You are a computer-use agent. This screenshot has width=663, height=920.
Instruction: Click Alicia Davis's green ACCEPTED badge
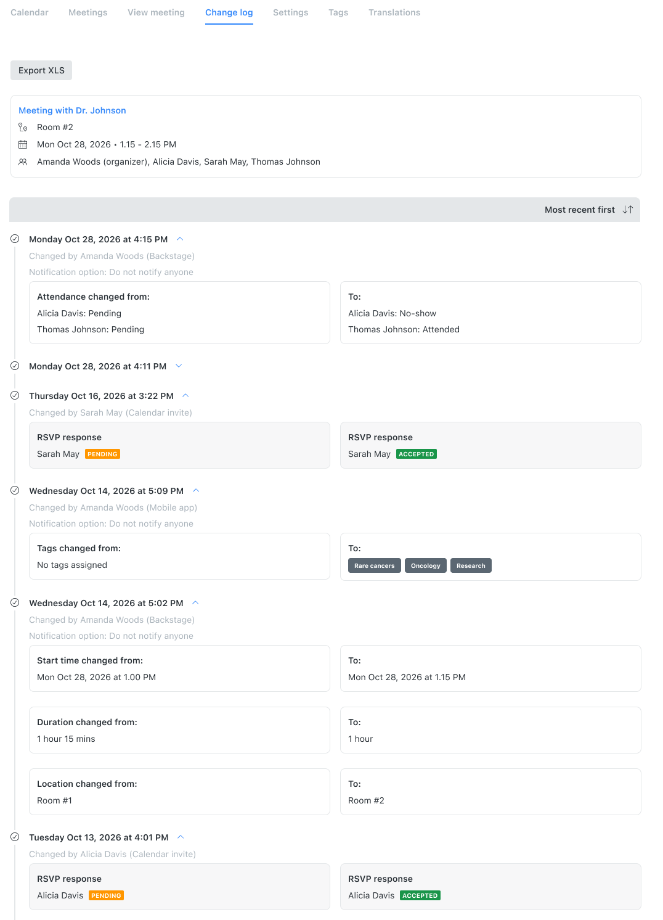420,895
